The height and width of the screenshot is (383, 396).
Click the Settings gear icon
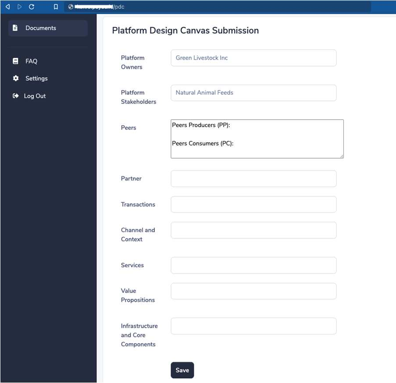(x=16, y=78)
